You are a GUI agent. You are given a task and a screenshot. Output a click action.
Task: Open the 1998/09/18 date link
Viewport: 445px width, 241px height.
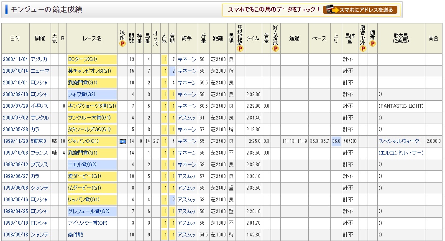[x=15, y=235]
